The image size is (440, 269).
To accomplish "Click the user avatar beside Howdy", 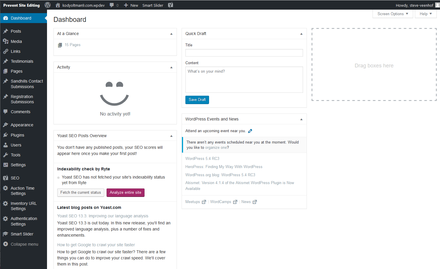I will pos(437,5).
